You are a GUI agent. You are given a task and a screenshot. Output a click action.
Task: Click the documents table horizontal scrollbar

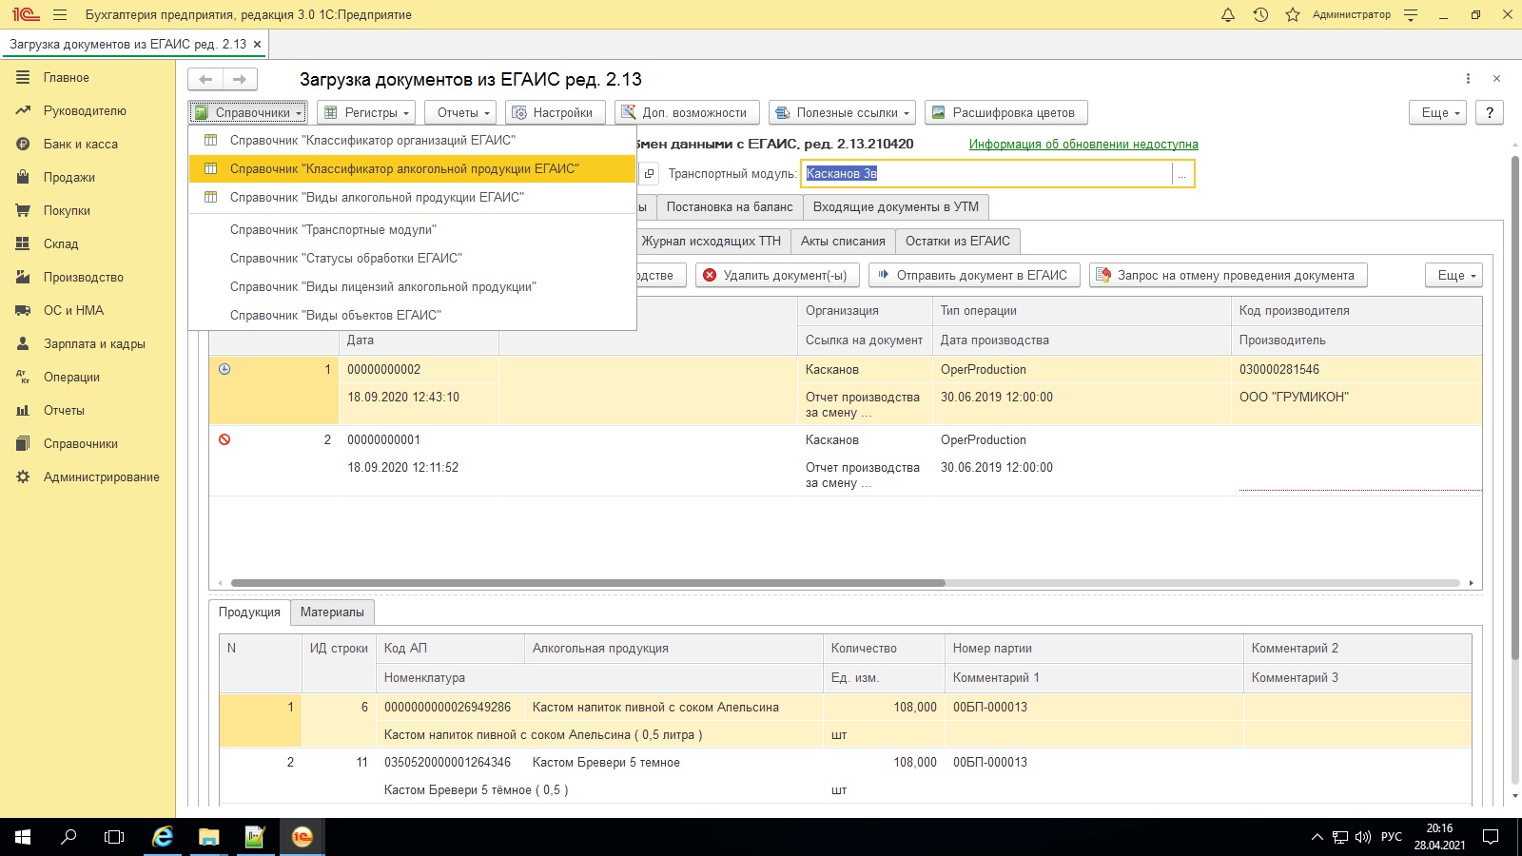pyautogui.click(x=588, y=583)
